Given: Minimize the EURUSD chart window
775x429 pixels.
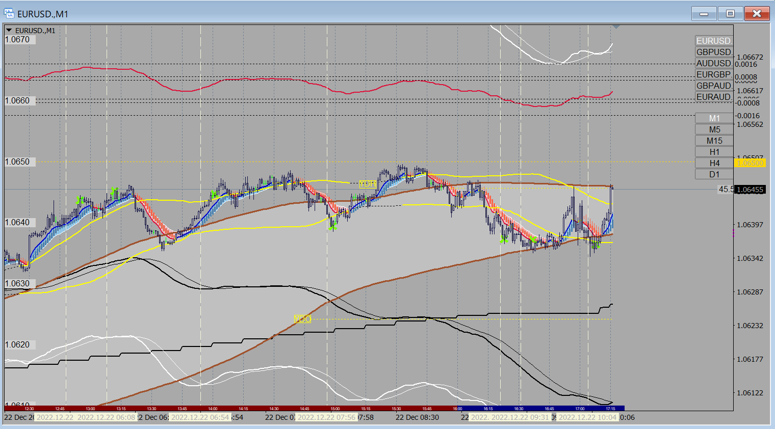Looking at the screenshot, I should pyautogui.click(x=704, y=14).
